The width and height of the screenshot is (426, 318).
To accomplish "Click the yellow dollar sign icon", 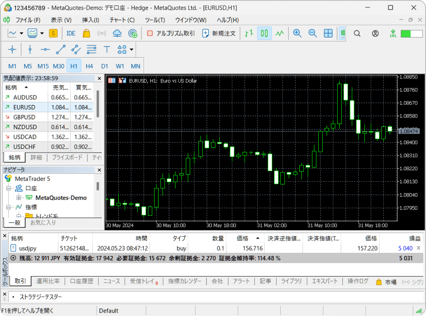I will (53, 33).
